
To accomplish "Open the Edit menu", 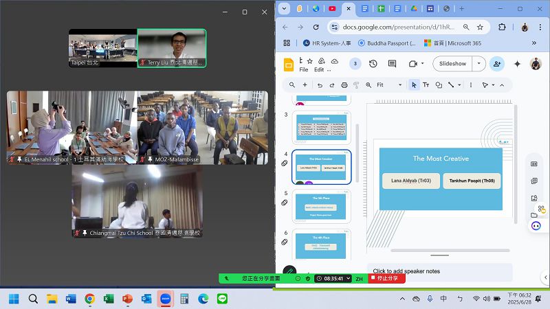I will click(x=319, y=69).
